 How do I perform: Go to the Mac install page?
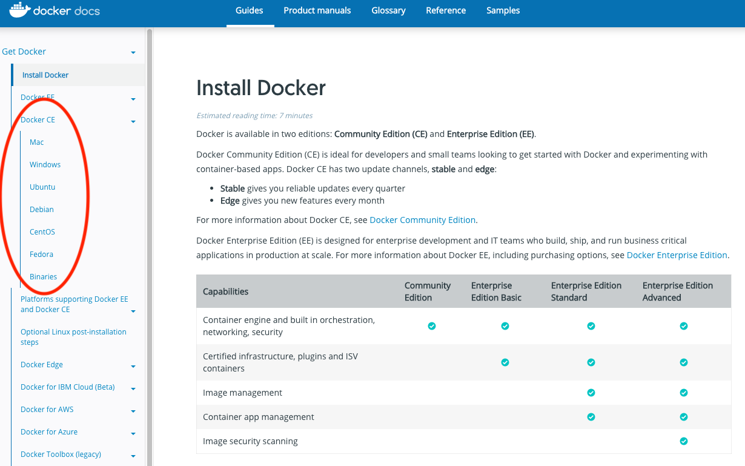[x=37, y=142]
